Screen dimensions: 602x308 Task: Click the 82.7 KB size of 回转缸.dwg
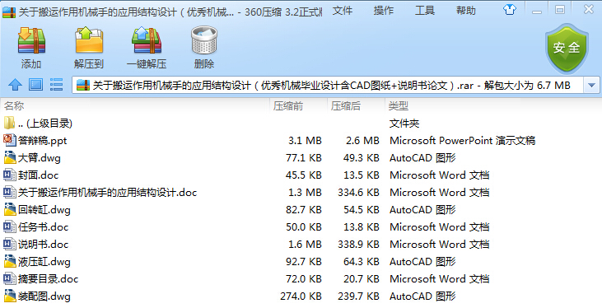point(304,210)
